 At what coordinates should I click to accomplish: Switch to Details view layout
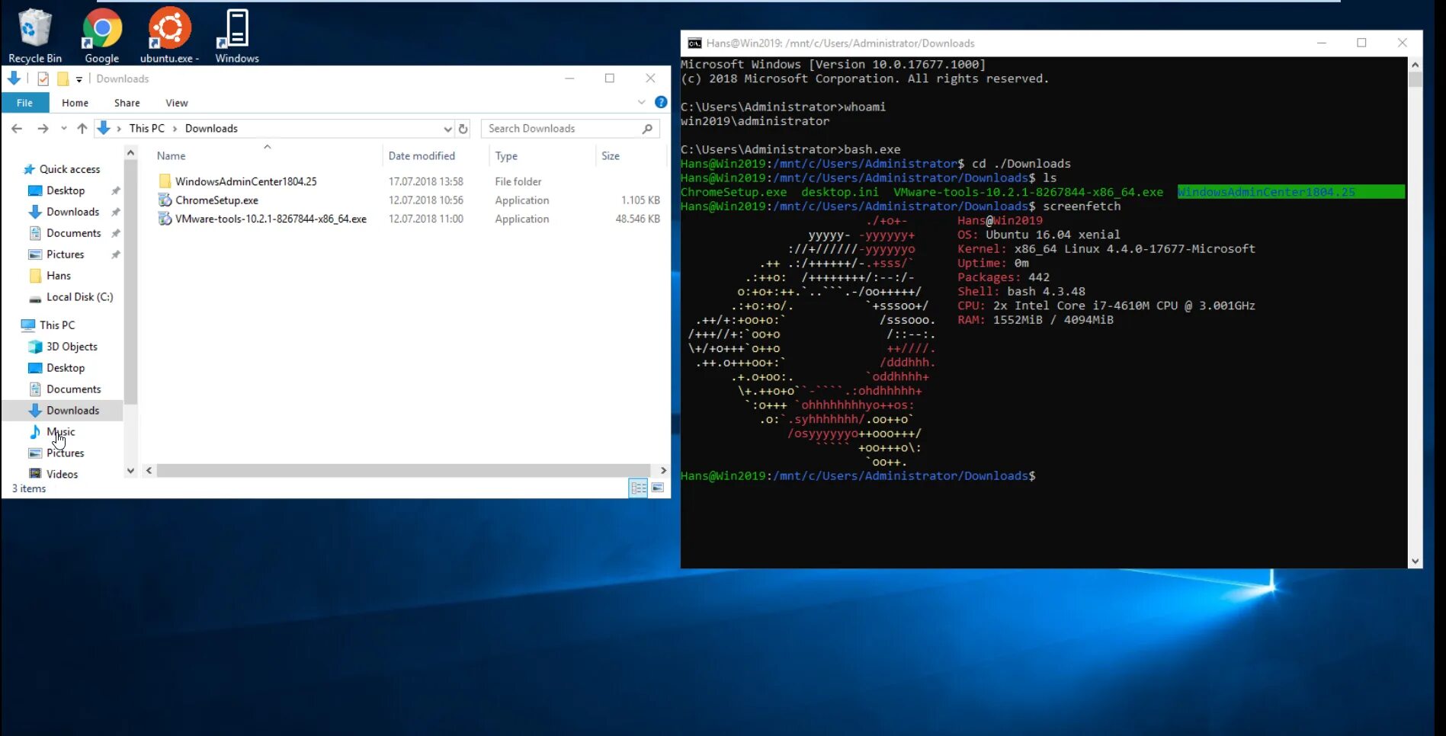pyautogui.click(x=639, y=488)
